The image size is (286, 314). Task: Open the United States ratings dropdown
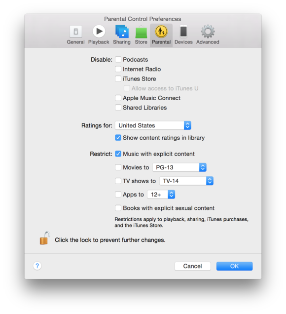[x=153, y=125]
